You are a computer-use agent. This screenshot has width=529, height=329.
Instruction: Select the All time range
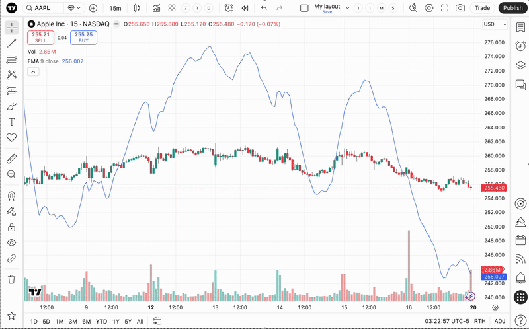(x=140, y=322)
